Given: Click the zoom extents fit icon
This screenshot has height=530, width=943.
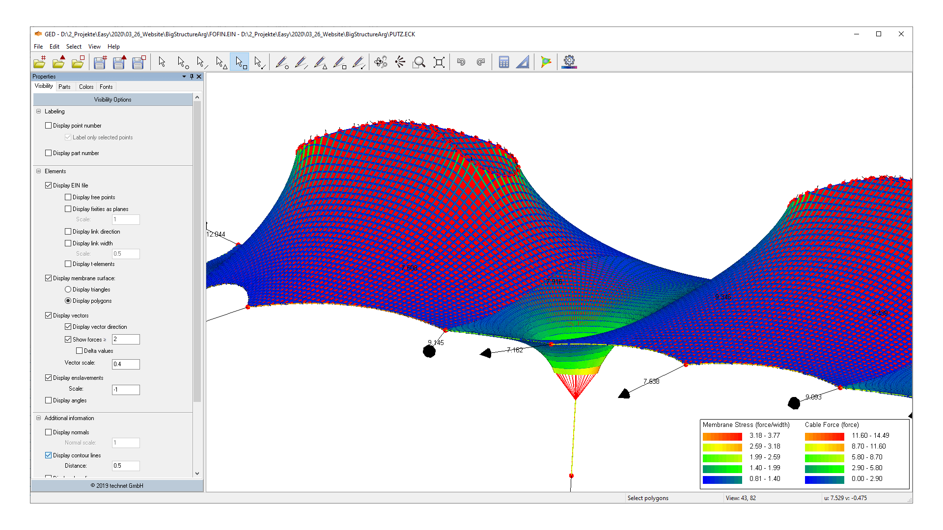Looking at the screenshot, I should pyautogui.click(x=439, y=62).
